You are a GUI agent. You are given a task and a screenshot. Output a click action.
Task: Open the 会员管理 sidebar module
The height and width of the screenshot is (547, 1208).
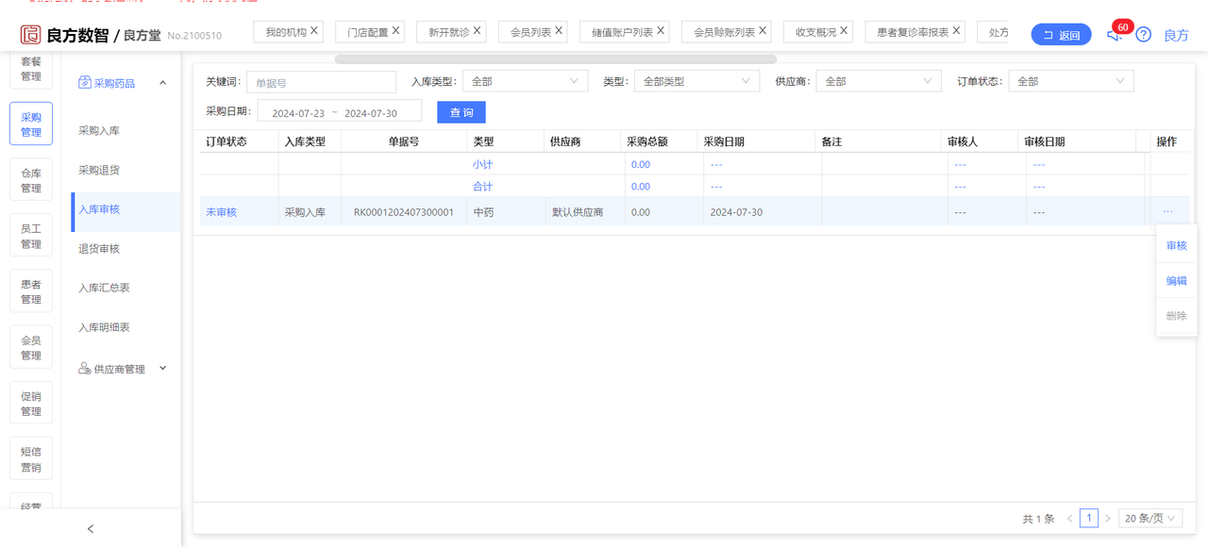pos(31,348)
